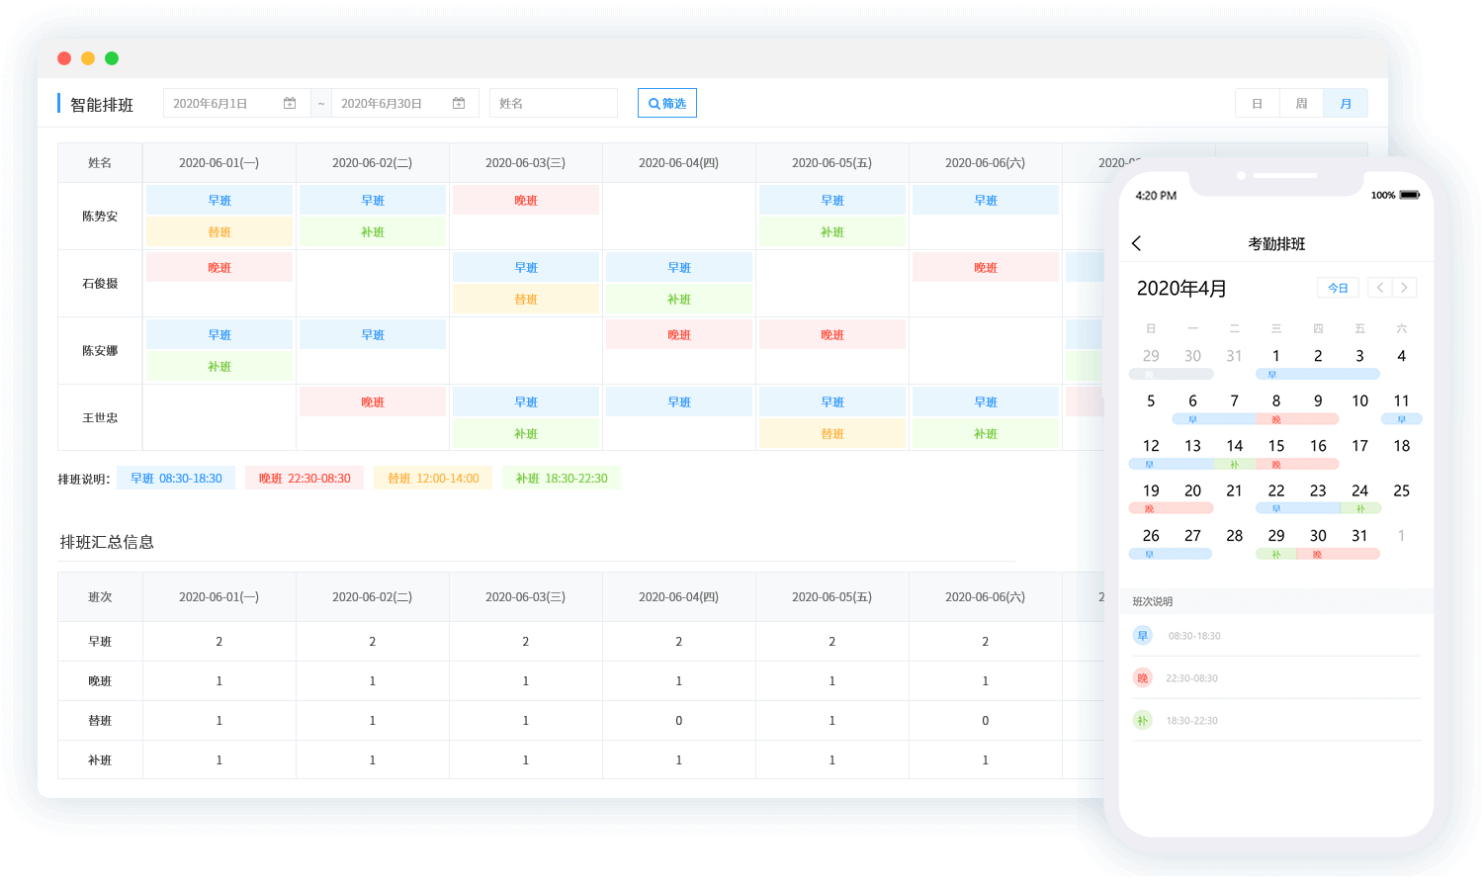Open the 2020年6月30日 end date picker
Image resolution: width=1483 pixels, height=890 pixels.
tap(405, 103)
